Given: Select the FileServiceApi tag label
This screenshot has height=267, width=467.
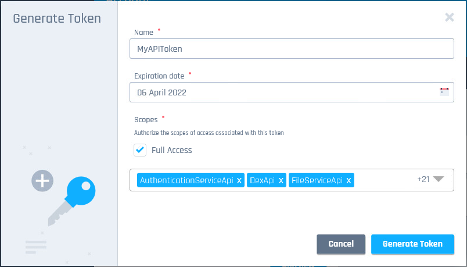Looking at the screenshot, I should click(317, 181).
